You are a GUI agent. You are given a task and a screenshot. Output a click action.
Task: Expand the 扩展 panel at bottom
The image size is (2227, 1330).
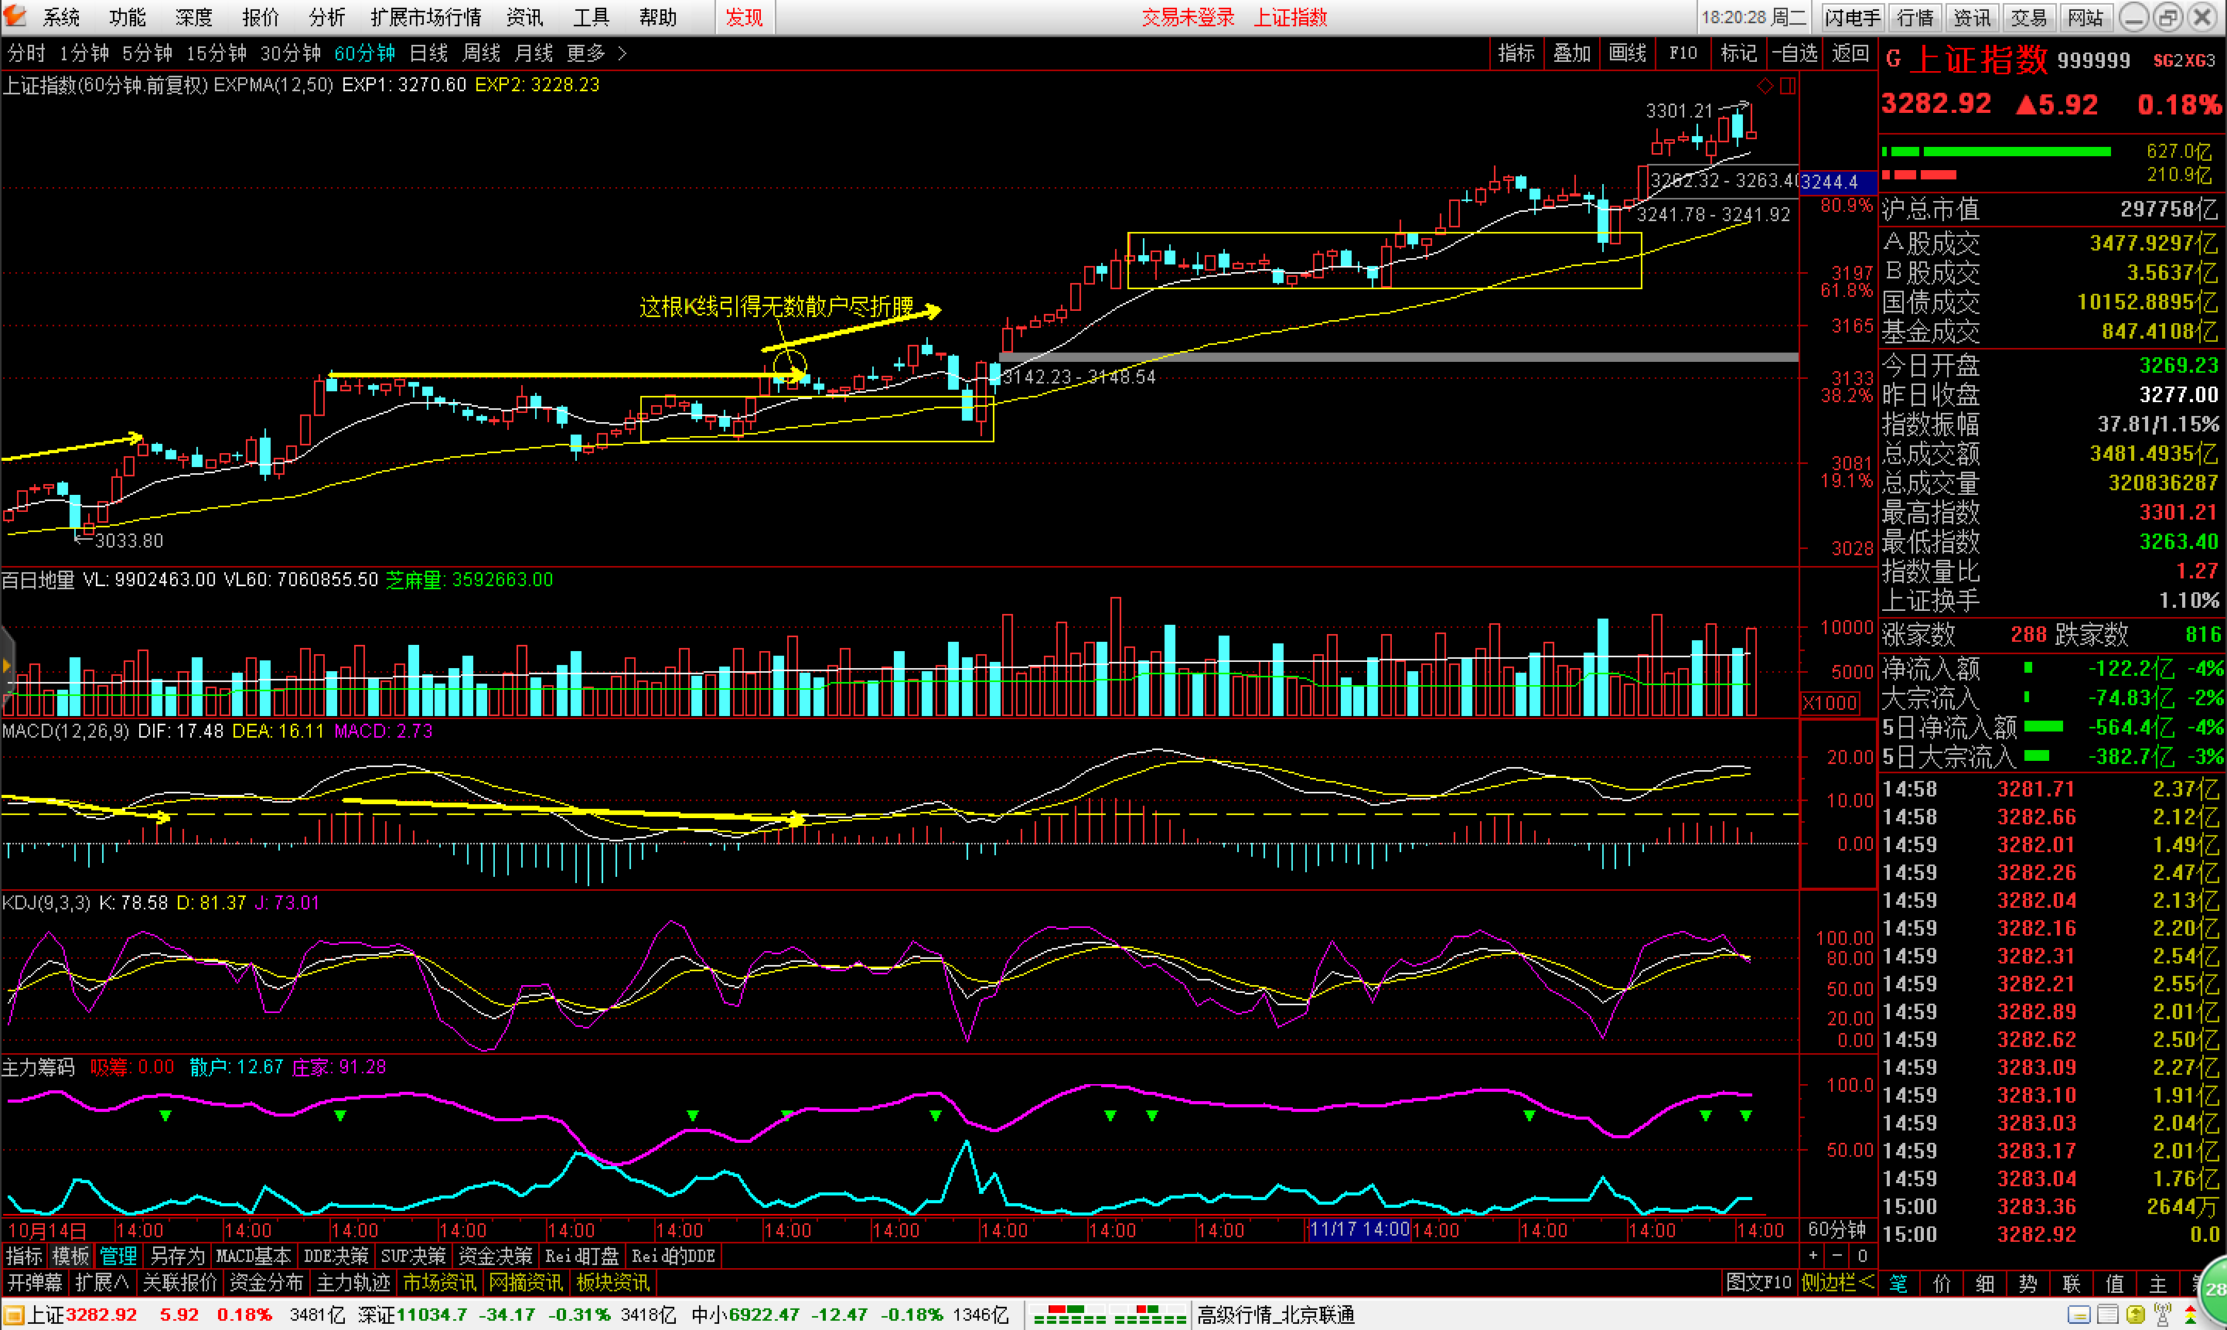102,1283
